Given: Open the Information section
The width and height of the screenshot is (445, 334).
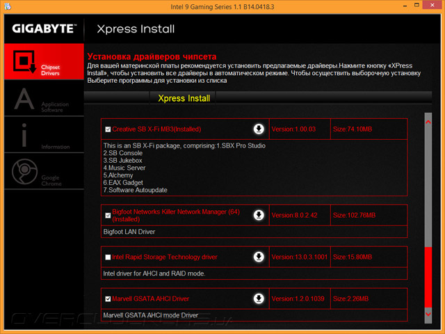Looking at the screenshot, I should [x=44, y=134].
